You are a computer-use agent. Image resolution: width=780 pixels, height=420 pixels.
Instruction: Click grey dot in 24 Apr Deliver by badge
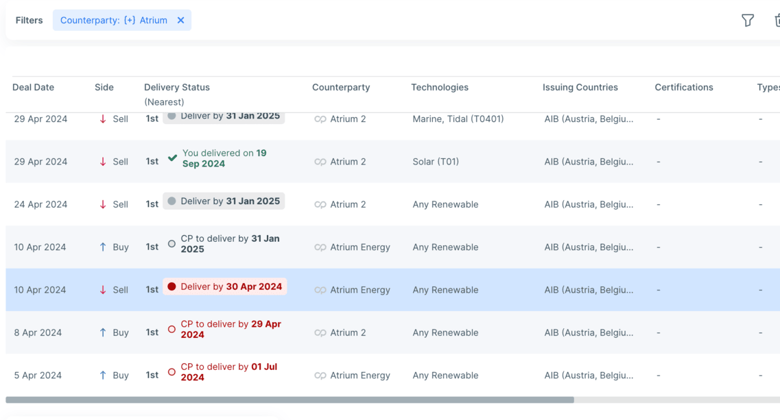click(172, 201)
